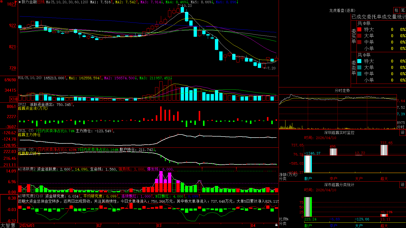Select the MA3: 7.914 value
406x228 pixels.
(151, 2)
